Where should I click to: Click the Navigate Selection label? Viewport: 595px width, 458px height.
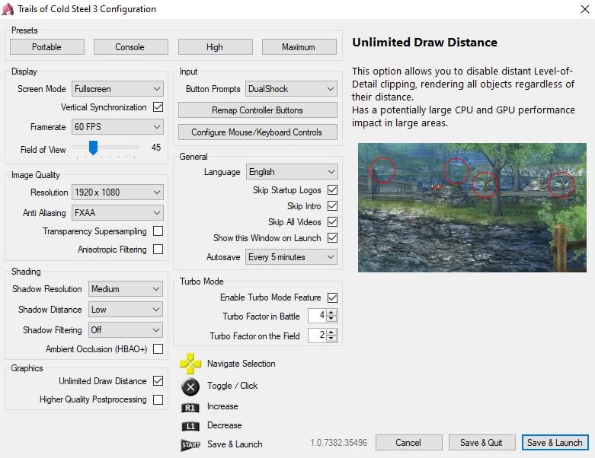242,364
